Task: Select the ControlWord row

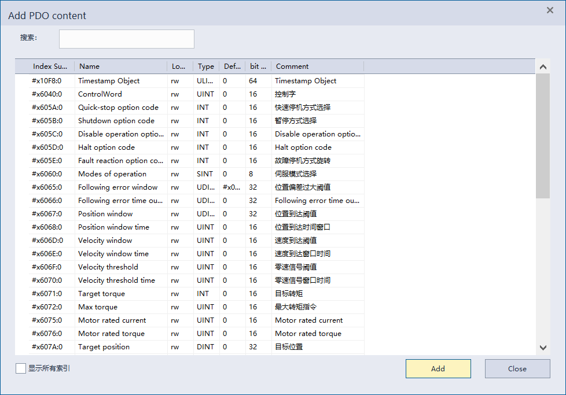Action: (x=100, y=94)
